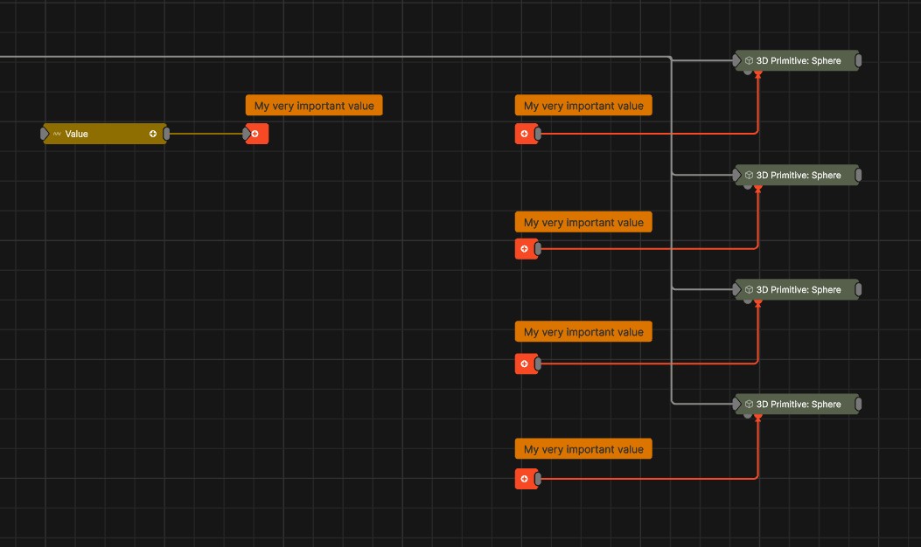Click the cube icon on the bottom Sphere node

[x=748, y=404]
